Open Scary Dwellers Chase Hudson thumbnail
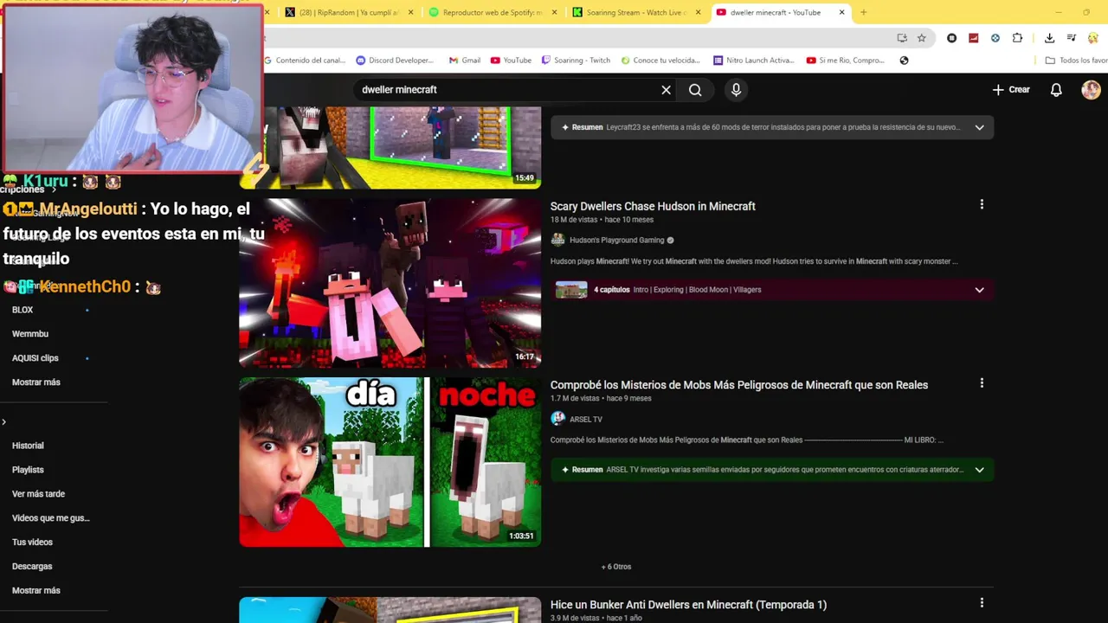 coord(390,283)
